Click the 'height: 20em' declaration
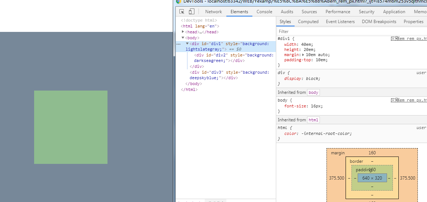 (x=300, y=49)
